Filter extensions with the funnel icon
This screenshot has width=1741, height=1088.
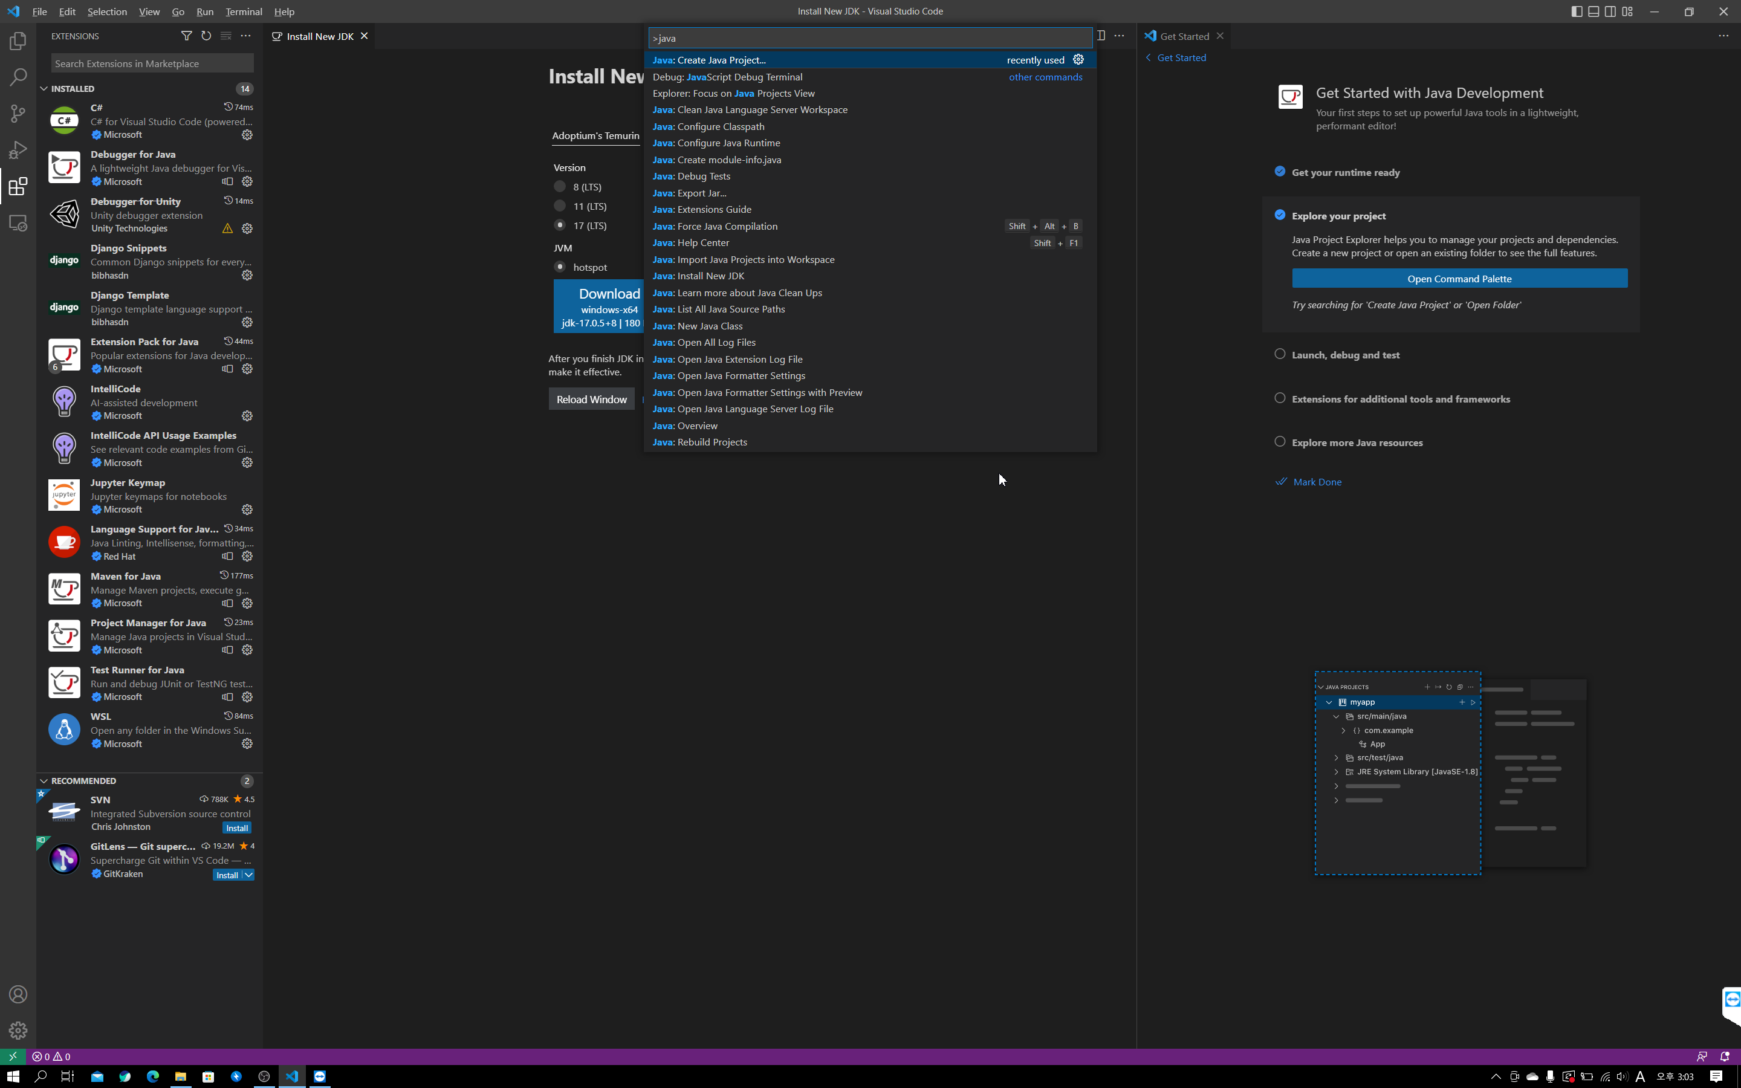186,36
